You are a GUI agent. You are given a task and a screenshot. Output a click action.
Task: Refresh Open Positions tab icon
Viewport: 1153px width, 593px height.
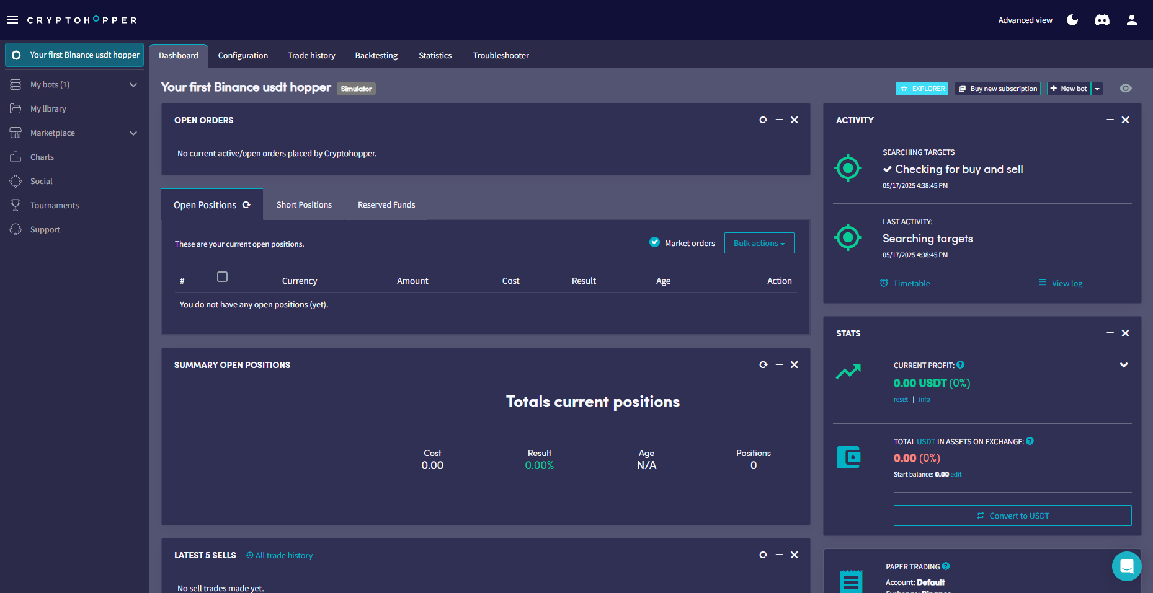tap(246, 205)
